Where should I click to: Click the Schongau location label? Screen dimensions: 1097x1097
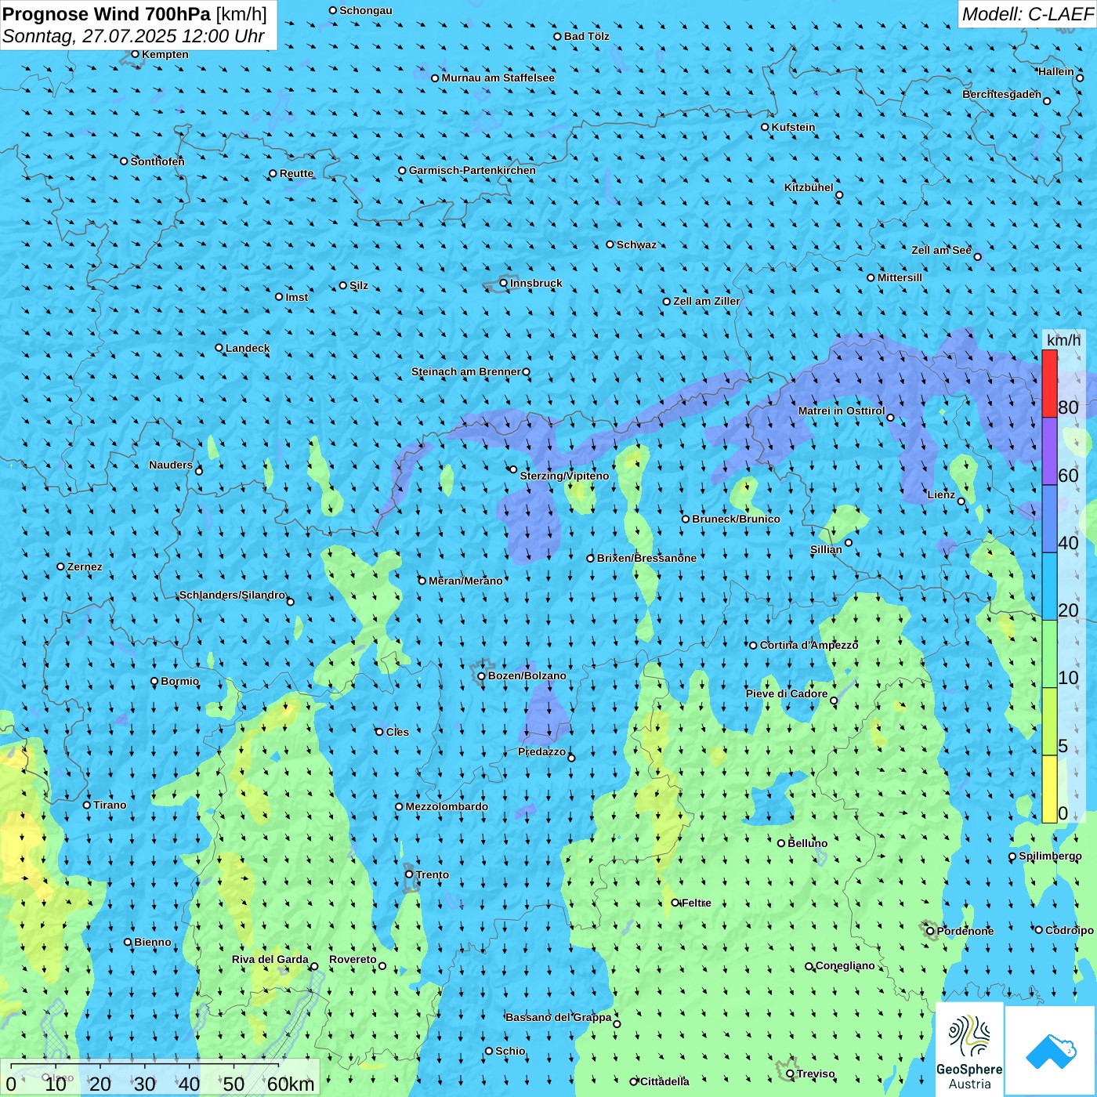(366, 10)
